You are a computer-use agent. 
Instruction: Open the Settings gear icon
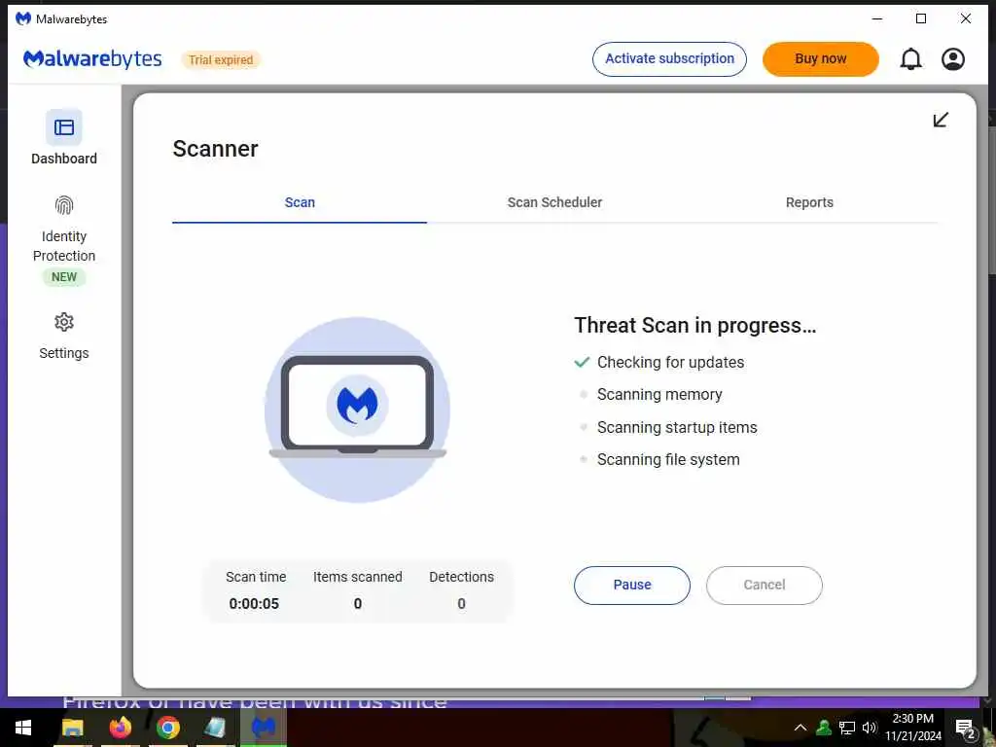pyautogui.click(x=64, y=322)
